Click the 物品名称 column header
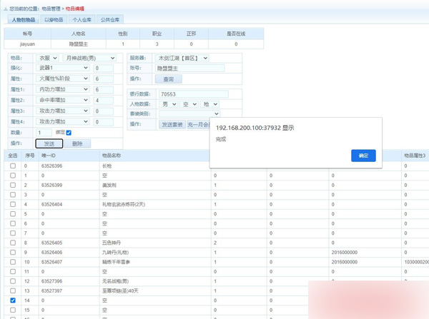Viewport: 429px width, 319px height. coord(112,156)
